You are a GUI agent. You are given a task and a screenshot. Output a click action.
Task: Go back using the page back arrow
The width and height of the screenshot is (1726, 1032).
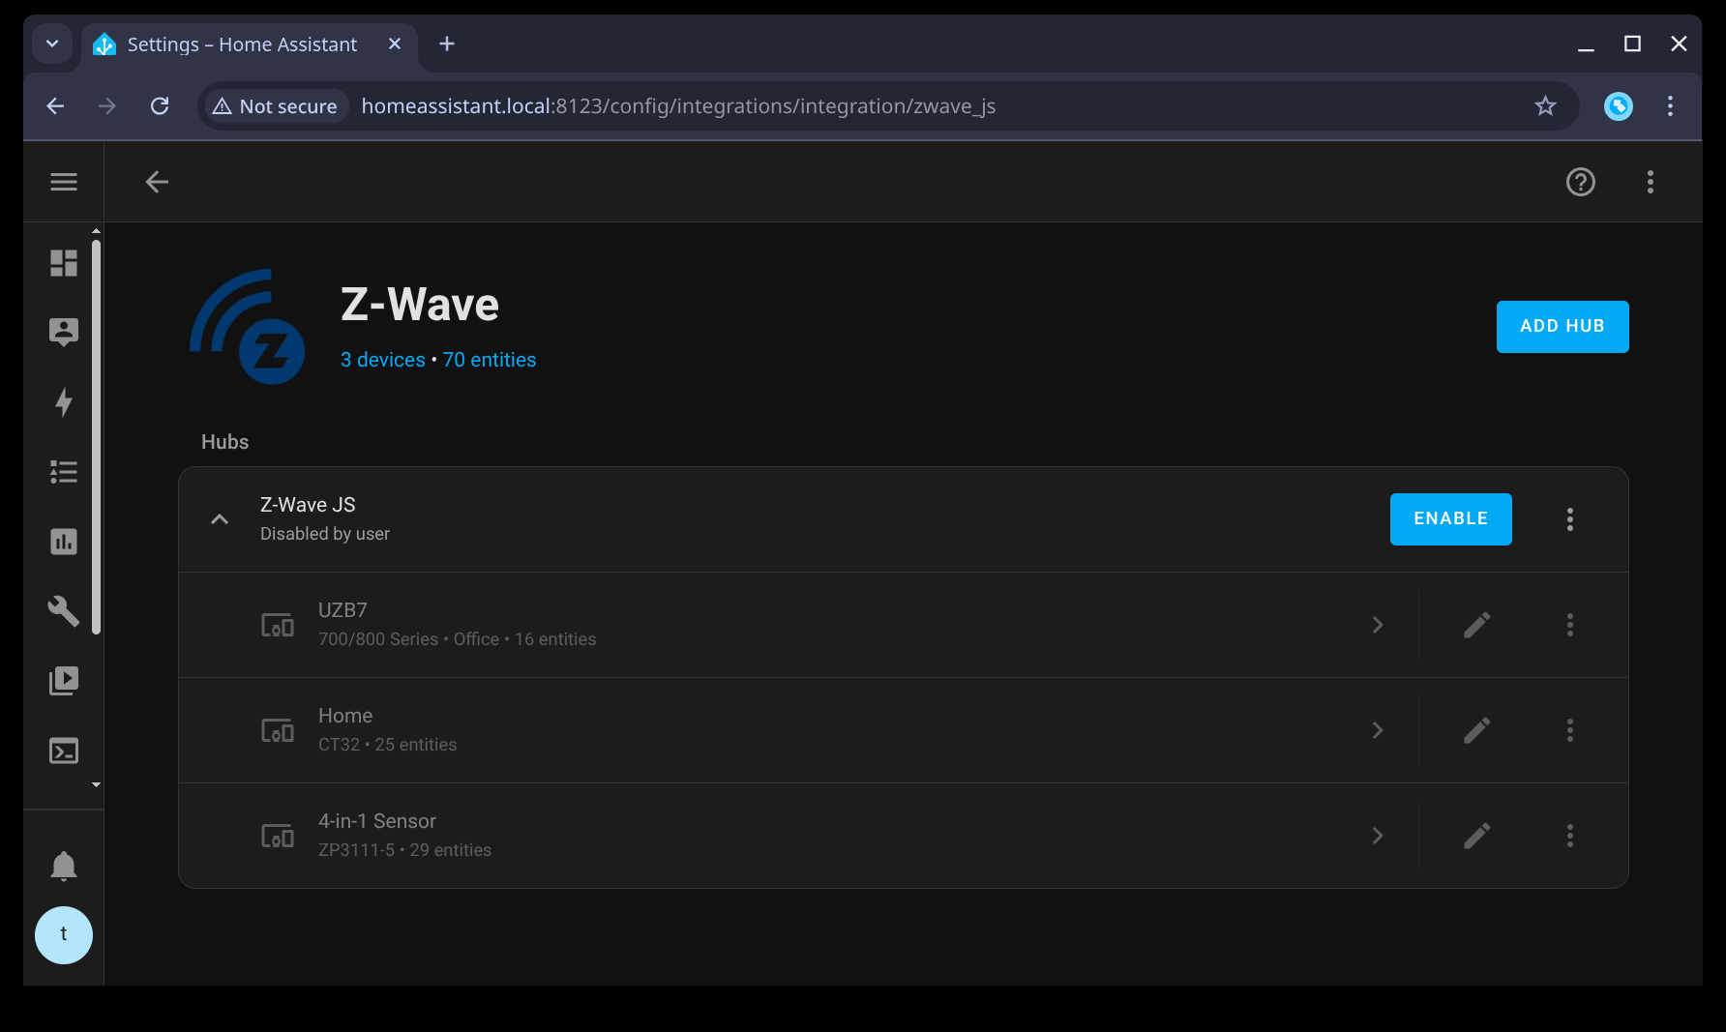[157, 182]
